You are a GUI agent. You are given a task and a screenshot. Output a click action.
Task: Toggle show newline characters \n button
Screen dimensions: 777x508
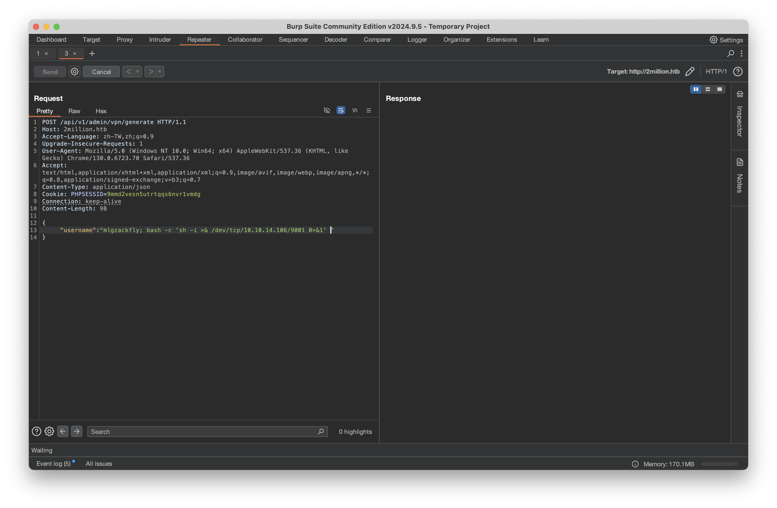click(x=355, y=111)
